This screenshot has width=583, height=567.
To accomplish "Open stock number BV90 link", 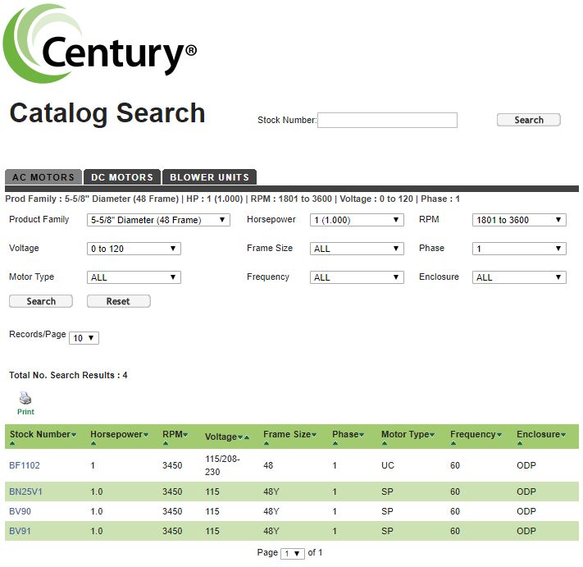I will click(20, 511).
